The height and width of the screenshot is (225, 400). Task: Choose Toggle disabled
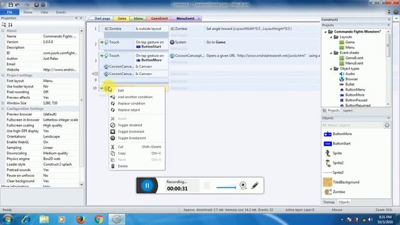(137, 125)
